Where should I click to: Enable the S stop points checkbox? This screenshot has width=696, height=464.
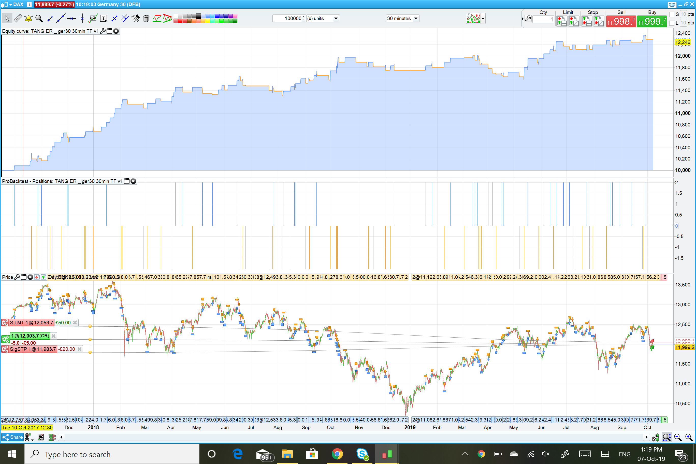click(672, 14)
